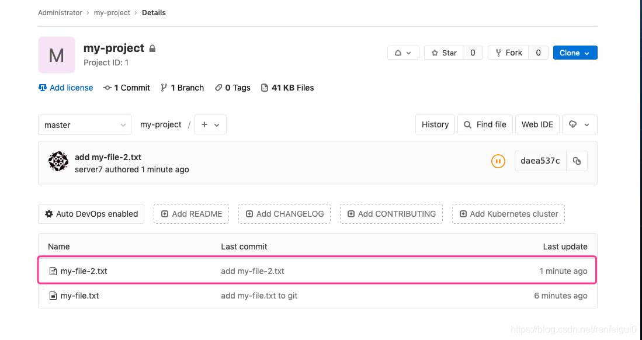The width and height of the screenshot is (642, 340).
Task: Click the server7 author avatar
Action: 58,161
